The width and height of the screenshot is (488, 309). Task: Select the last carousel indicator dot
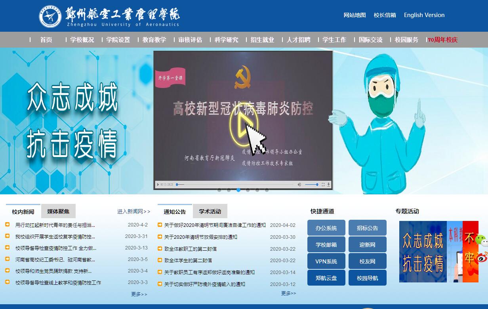[x=267, y=190]
